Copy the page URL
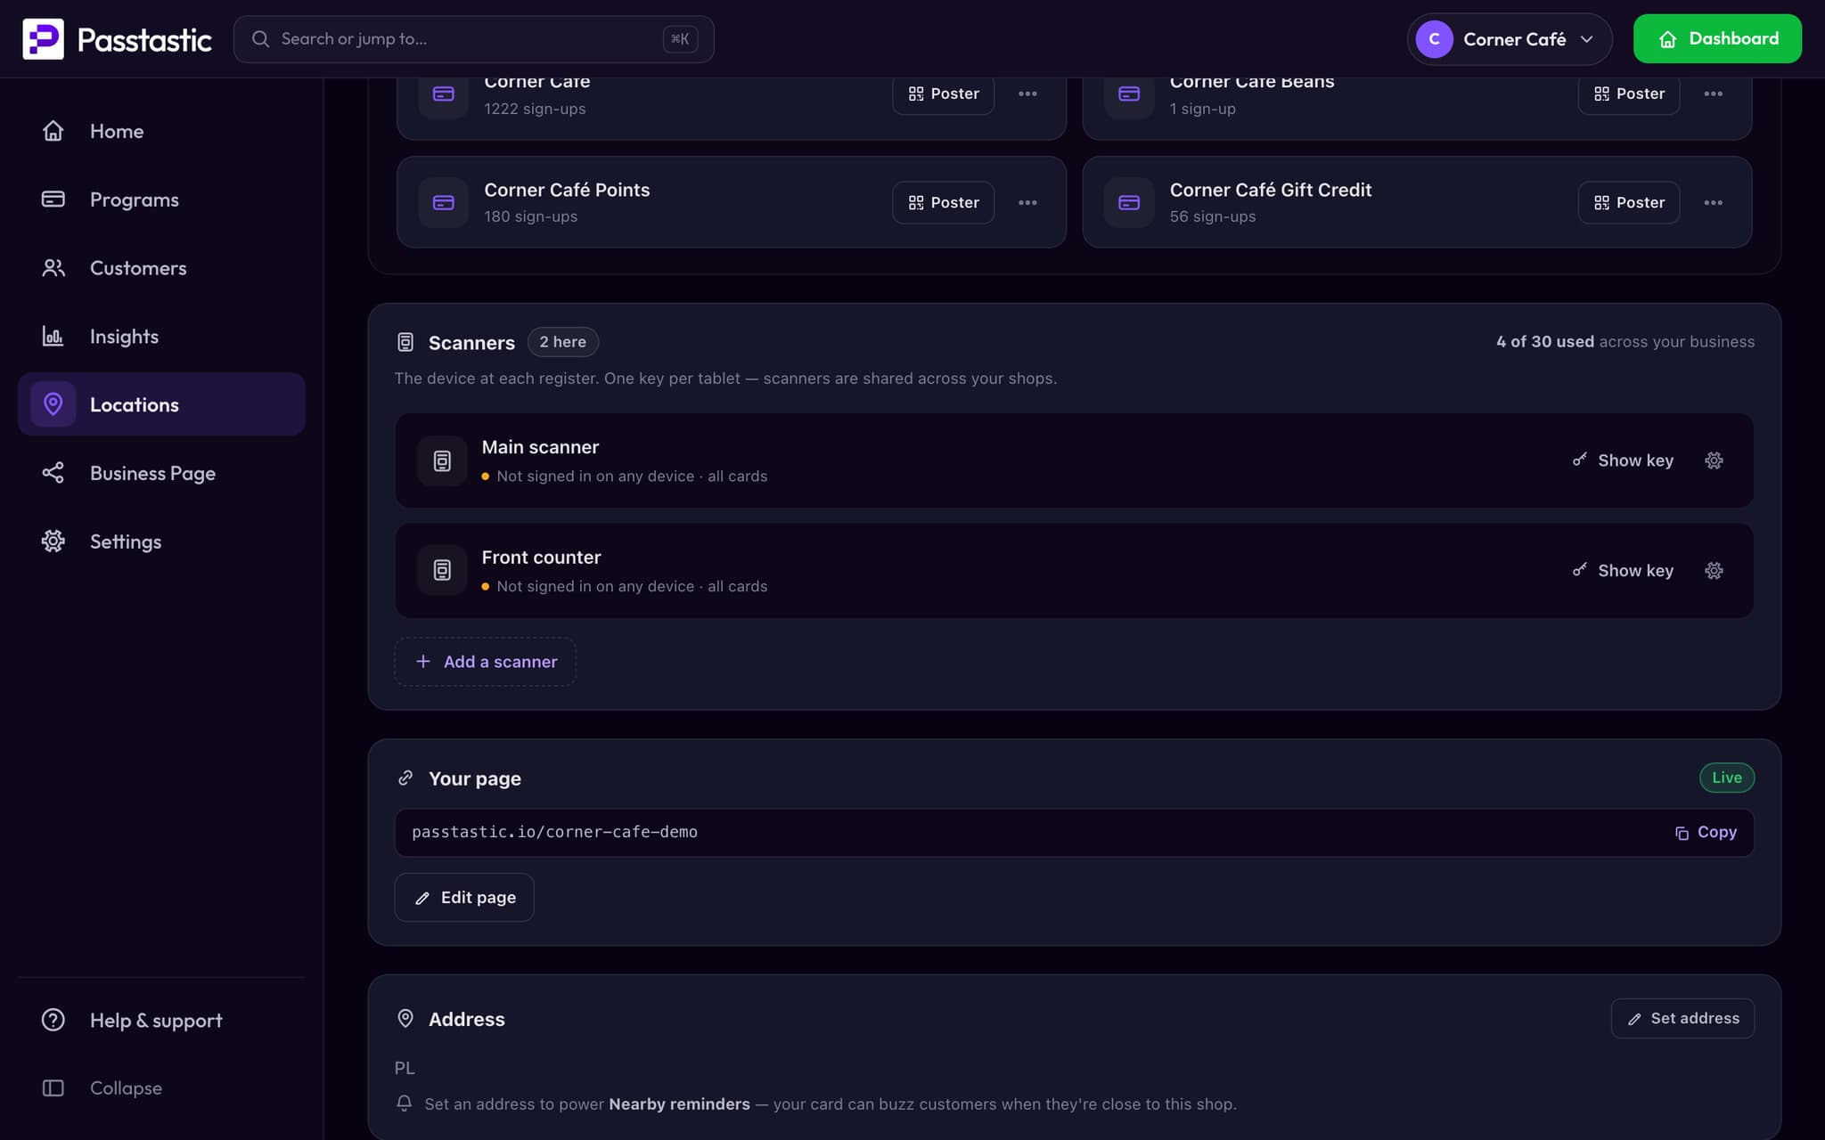This screenshot has width=1825, height=1140. click(1706, 832)
